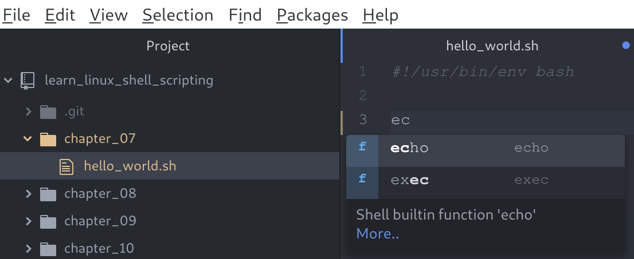Open the Packages menu

point(312,15)
